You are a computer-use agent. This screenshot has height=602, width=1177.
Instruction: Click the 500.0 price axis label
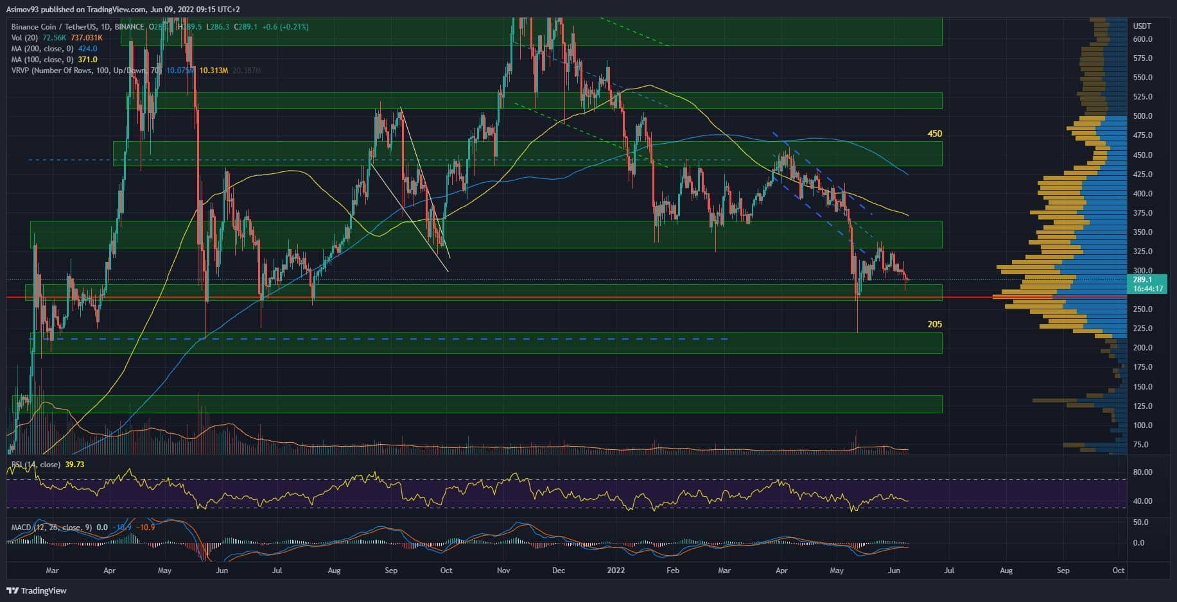[x=1142, y=116]
